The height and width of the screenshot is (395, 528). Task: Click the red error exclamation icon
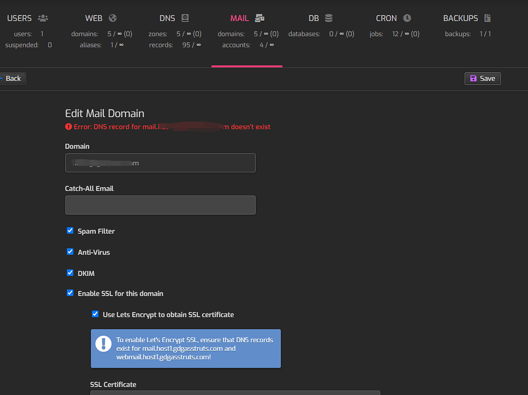tap(69, 127)
